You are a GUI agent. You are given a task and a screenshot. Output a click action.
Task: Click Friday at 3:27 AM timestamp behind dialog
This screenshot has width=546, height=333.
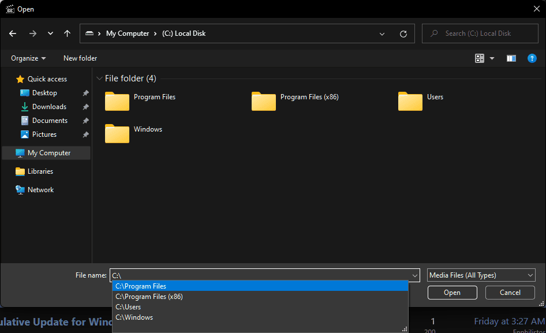[510, 321]
